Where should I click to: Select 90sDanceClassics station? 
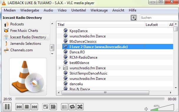coord(83,42)
